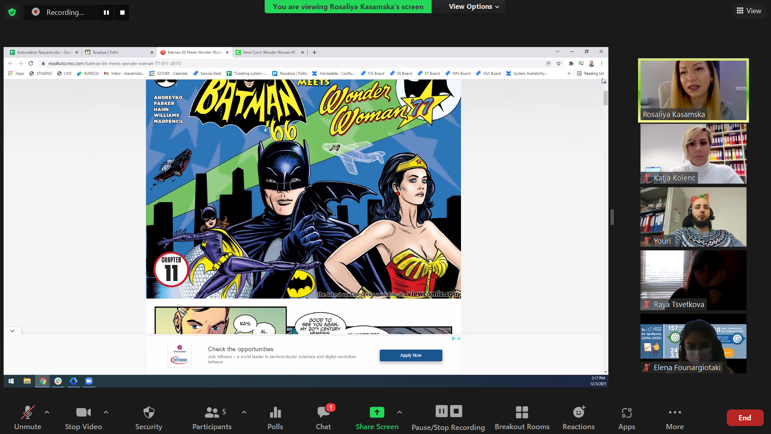Open the More options menu
Viewport: 771px width, 434px height.
(675, 418)
